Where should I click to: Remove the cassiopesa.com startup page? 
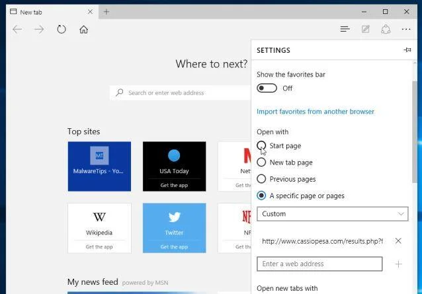point(398,240)
